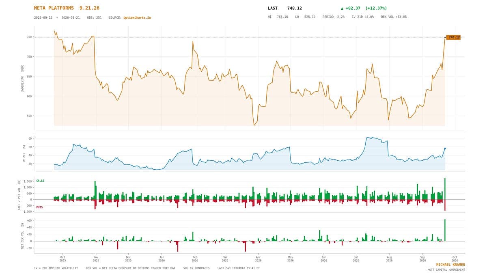Click the Oct 2026 x-axis label

(455, 259)
